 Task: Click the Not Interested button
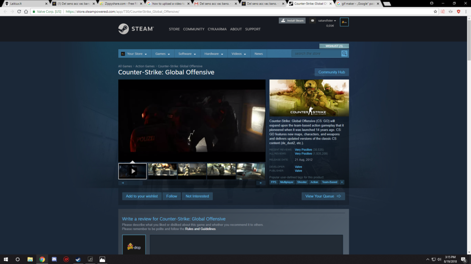tap(197, 196)
